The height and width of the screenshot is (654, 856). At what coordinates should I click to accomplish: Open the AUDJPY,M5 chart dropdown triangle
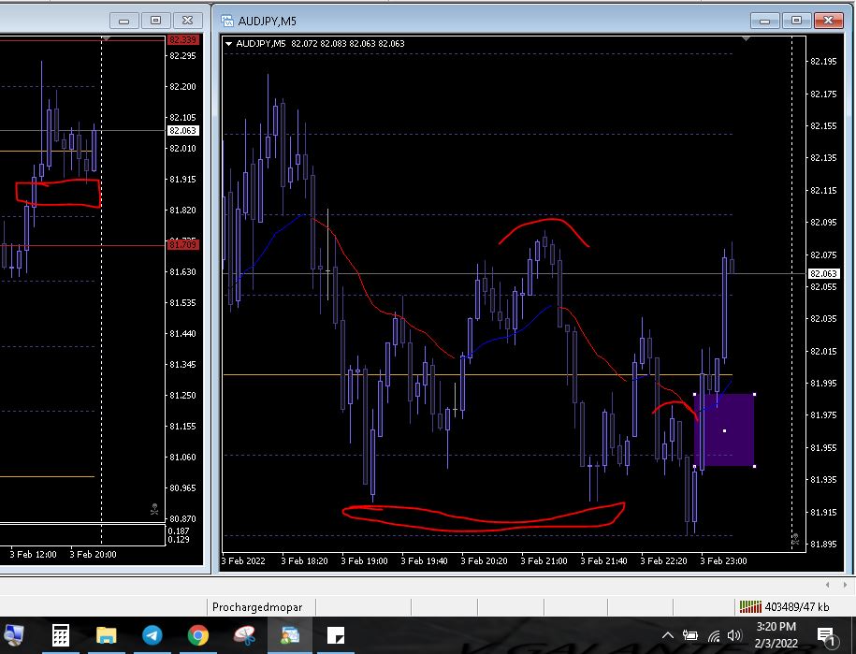(x=229, y=44)
